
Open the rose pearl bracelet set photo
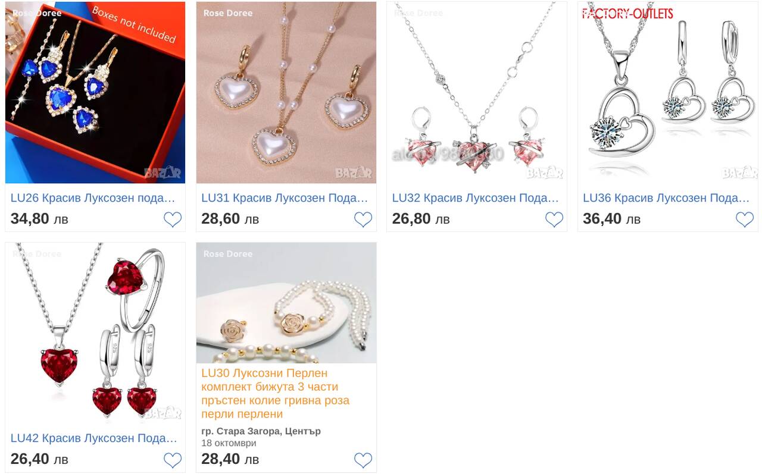click(x=286, y=303)
